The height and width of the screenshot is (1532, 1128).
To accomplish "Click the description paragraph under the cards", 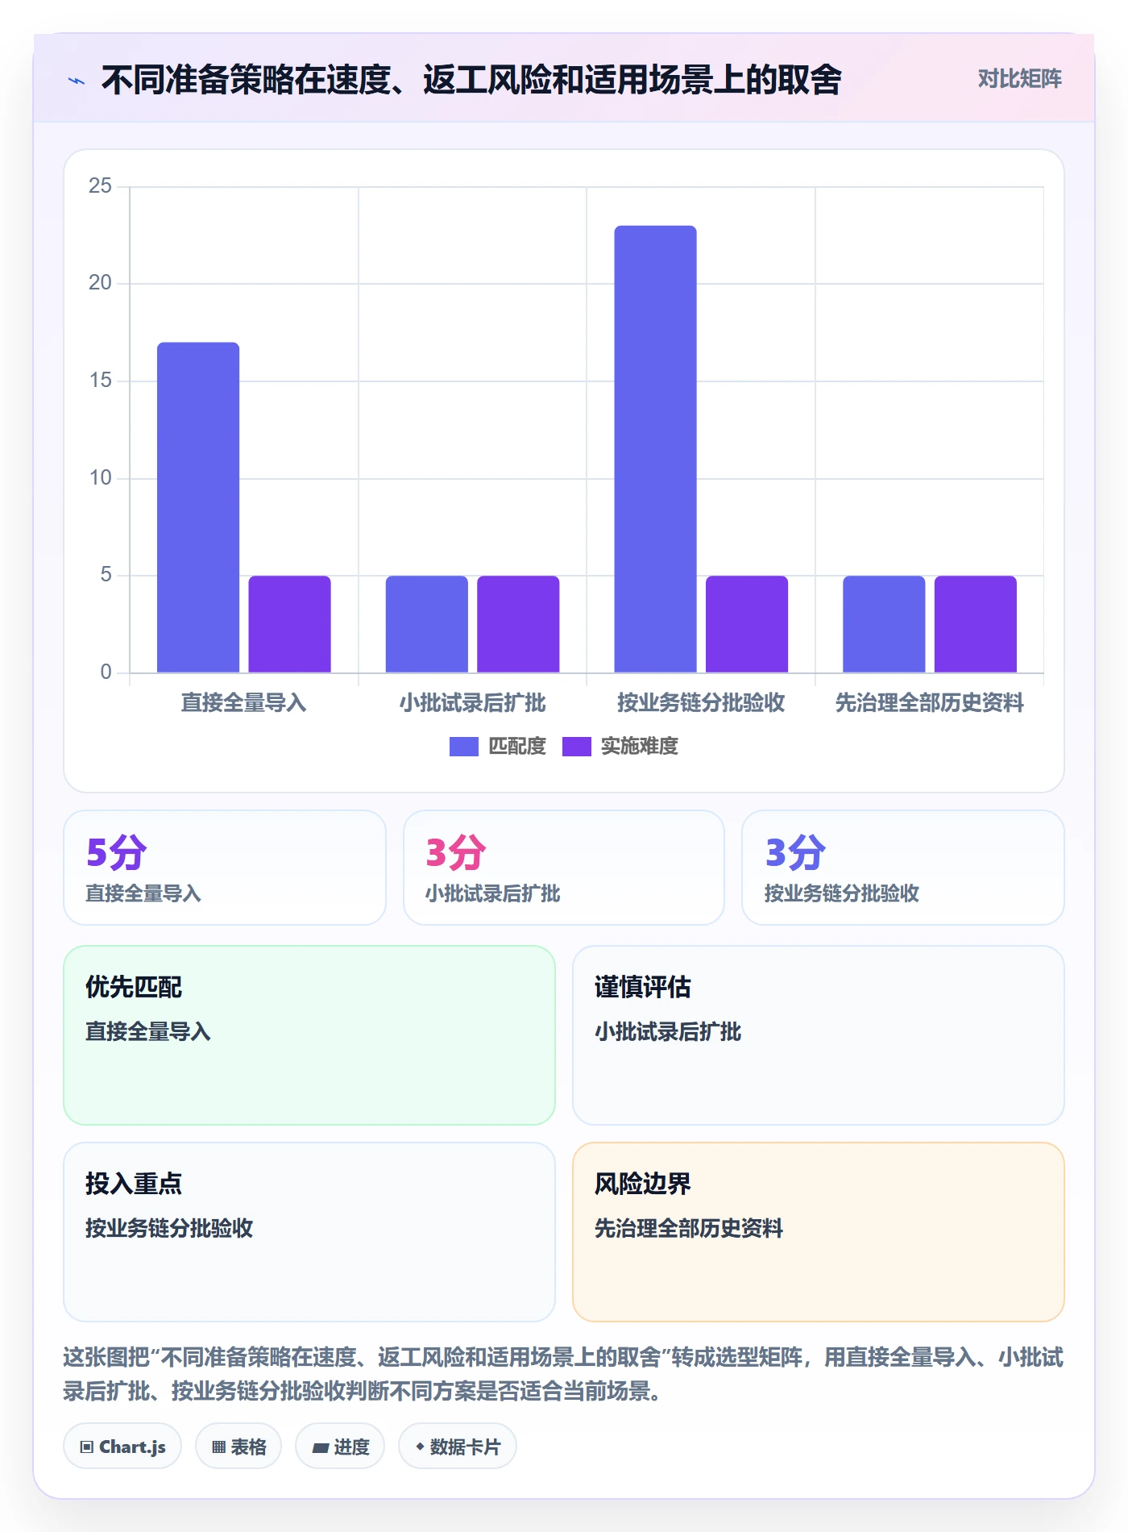I will pyautogui.click(x=564, y=1374).
